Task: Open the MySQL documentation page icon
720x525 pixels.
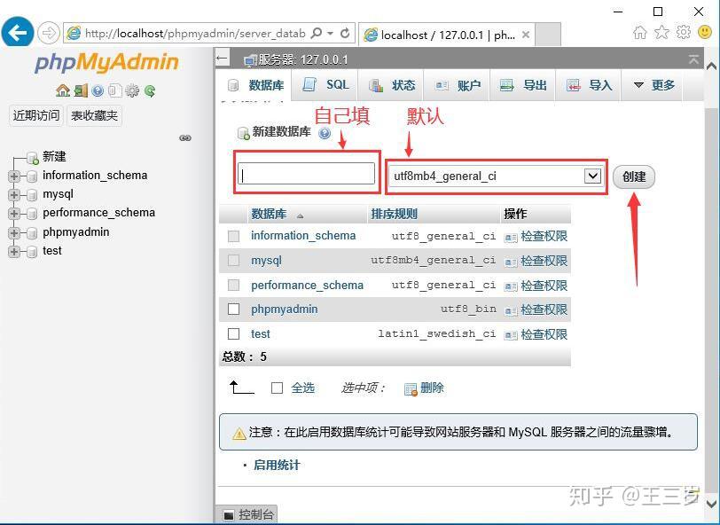Action: pos(114,90)
